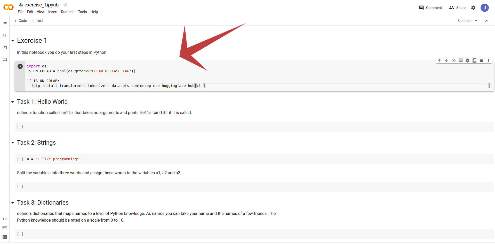Viewport: 495px width, 244px height.
Task: Open the Insert menu
Action: pyautogui.click(x=53, y=12)
